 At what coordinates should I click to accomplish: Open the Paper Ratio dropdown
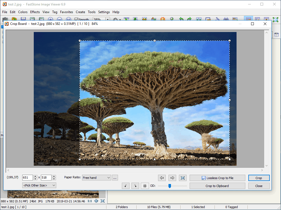tap(96, 177)
